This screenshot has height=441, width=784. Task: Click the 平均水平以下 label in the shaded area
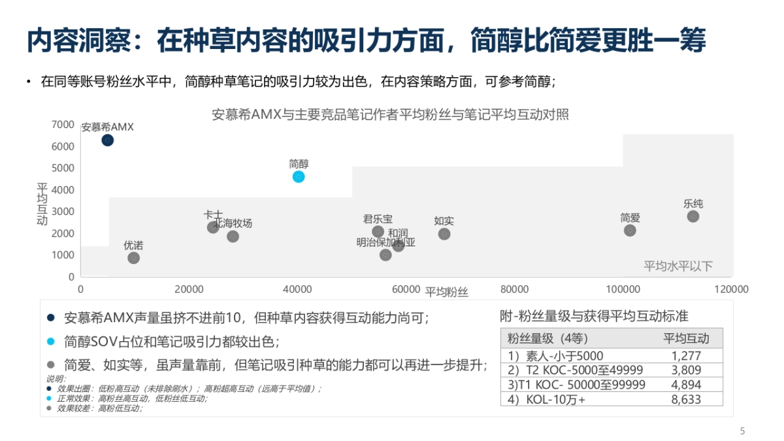(x=679, y=265)
